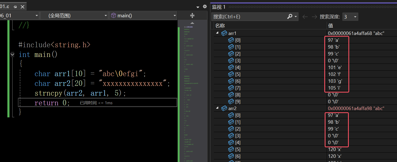Screen dimensions: 397x162
Task: Select arr2 element [1] cube icon
Action: (231, 122)
